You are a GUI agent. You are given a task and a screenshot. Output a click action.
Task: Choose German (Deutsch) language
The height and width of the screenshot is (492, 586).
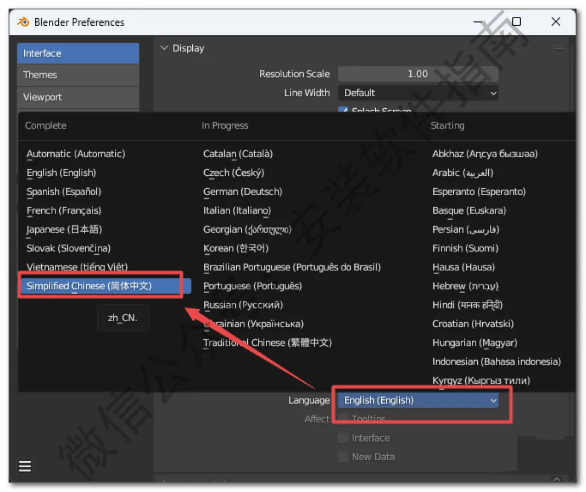pyautogui.click(x=243, y=192)
